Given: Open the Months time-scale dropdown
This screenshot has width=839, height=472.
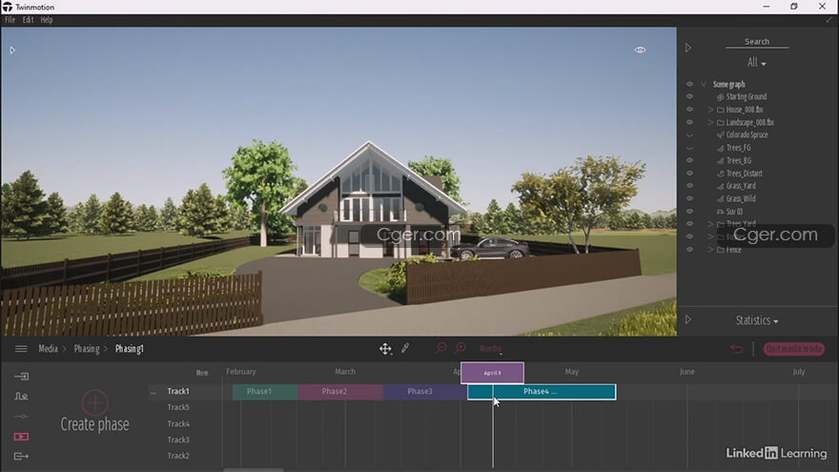Looking at the screenshot, I should tap(491, 349).
